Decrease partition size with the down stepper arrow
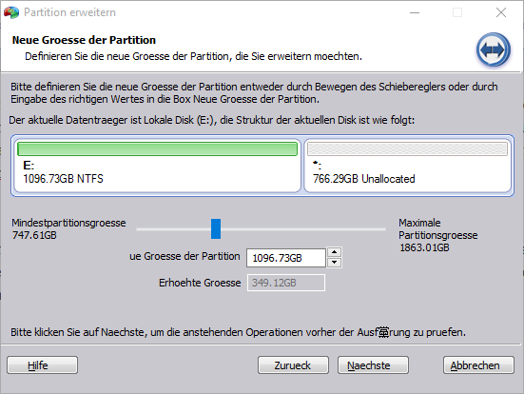524x394 pixels. click(334, 263)
